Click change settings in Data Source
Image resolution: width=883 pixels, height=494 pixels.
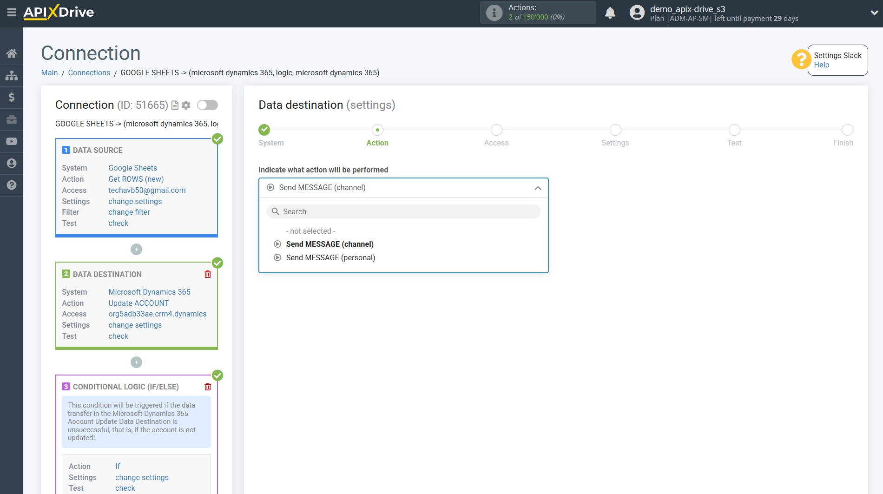click(x=135, y=201)
